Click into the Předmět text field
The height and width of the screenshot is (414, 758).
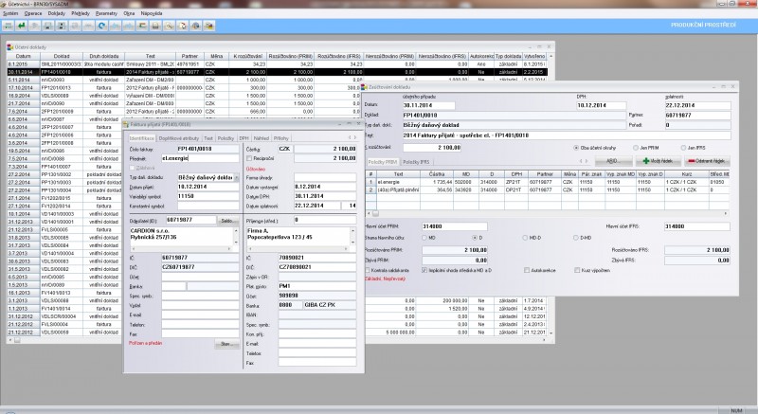(x=198, y=158)
